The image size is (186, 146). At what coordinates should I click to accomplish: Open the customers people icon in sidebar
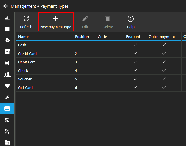click(7, 74)
